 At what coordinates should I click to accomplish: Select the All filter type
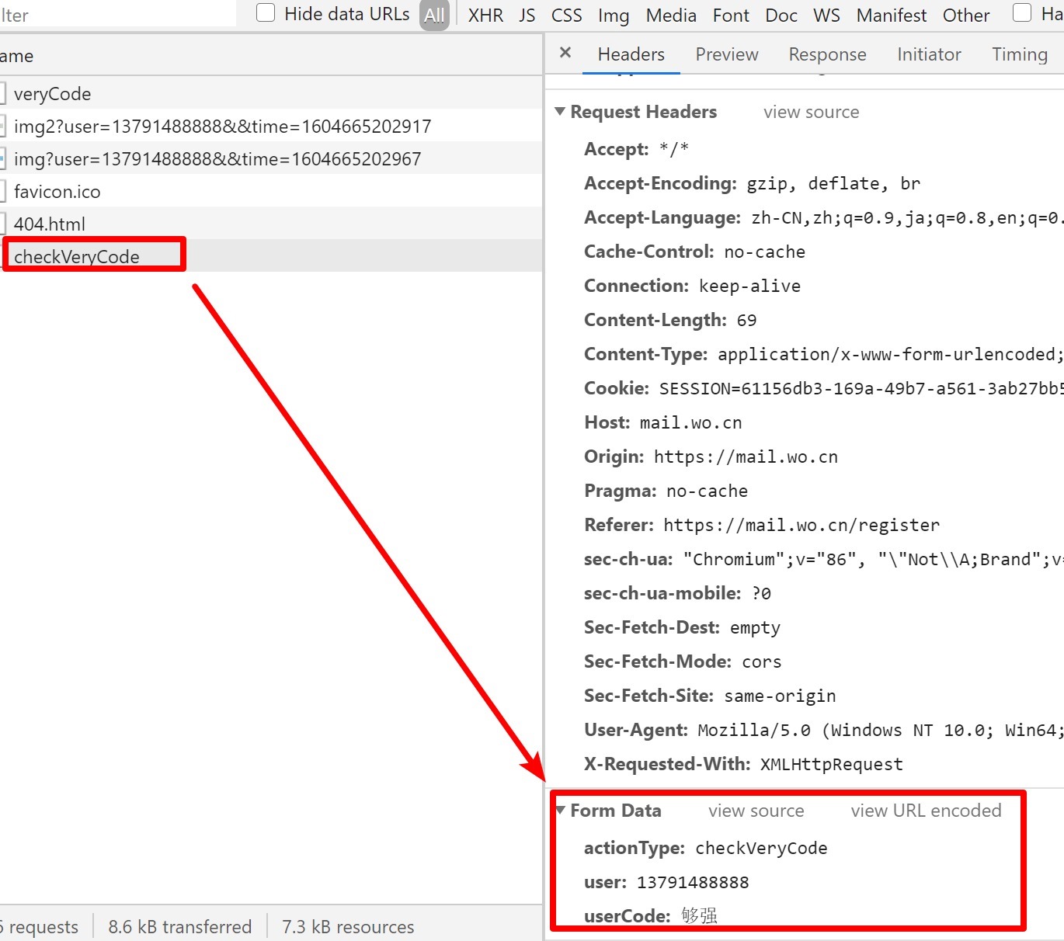(x=434, y=15)
